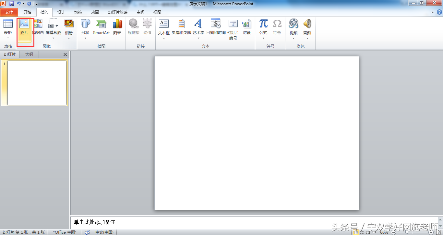The height and width of the screenshot is (235, 443).
Task: Switch to the 开始 ribbon tab
Action: coord(28,12)
